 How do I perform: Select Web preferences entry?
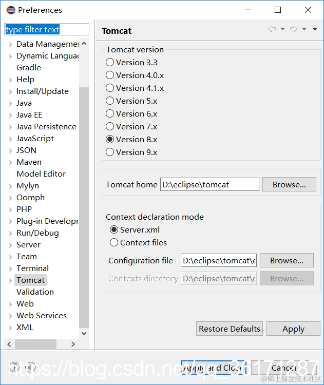pos(25,304)
